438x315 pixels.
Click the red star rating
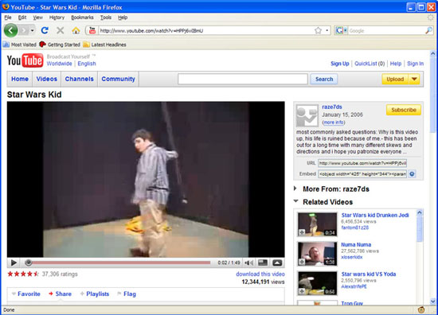point(23,274)
